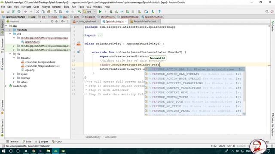Choose FEATURE_CUSTOM_TITLE suggestion

(x=195, y=97)
